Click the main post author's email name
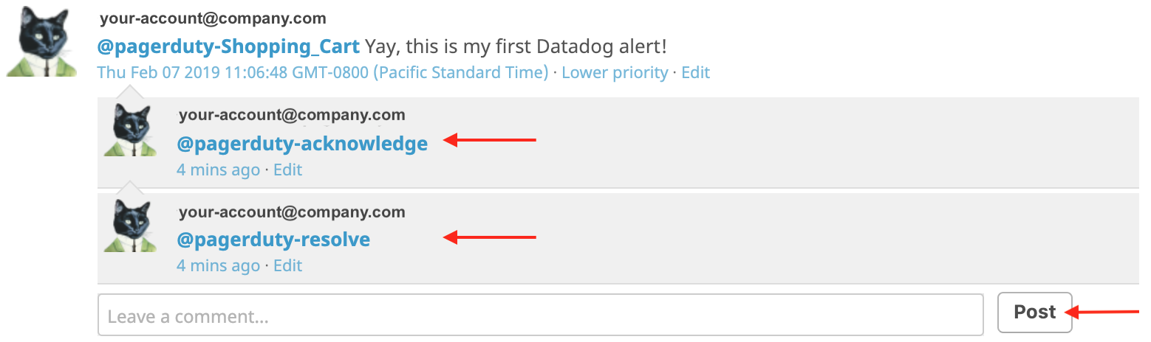 pyautogui.click(x=213, y=18)
